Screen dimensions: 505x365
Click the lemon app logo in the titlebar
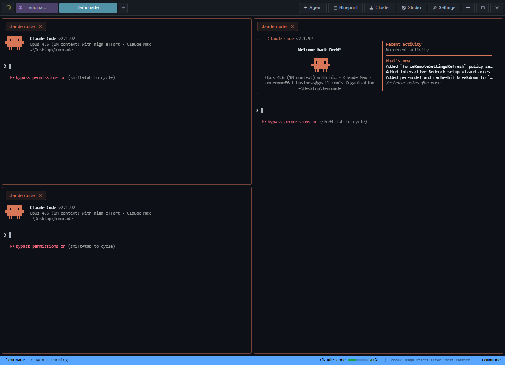(x=8, y=7)
